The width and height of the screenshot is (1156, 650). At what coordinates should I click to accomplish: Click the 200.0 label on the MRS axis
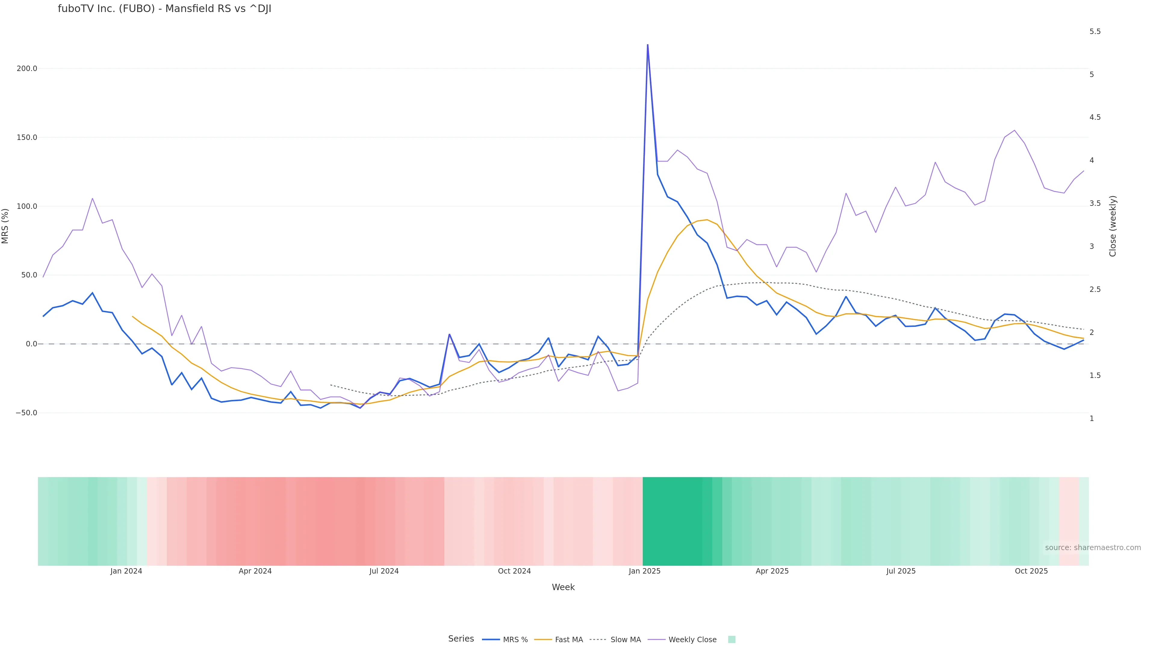tap(27, 69)
